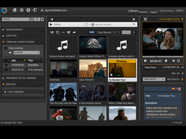
Task: Run search with the magnifier icon
Action: click(x=32, y=19)
